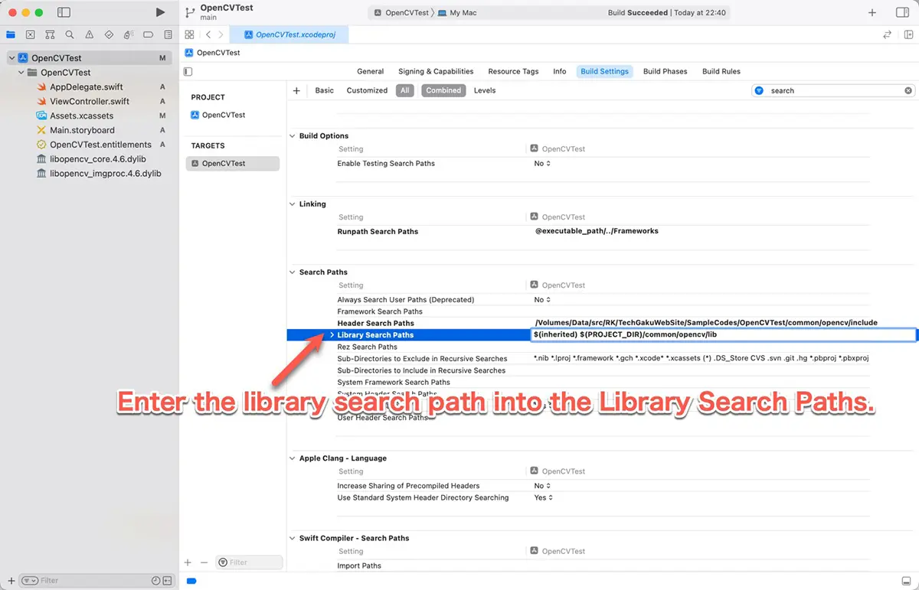
Task: Expand the Library Search Paths row chevron
Action: (332, 335)
